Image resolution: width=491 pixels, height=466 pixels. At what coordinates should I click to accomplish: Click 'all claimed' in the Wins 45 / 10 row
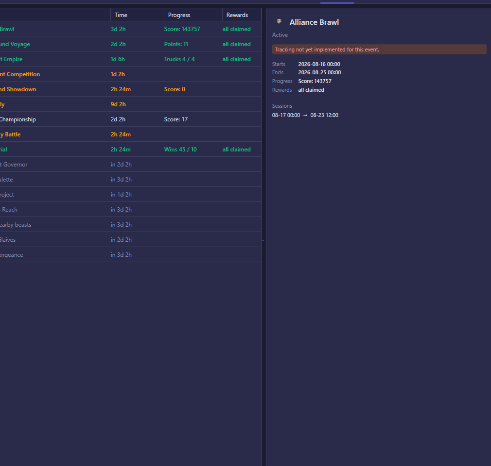point(236,149)
